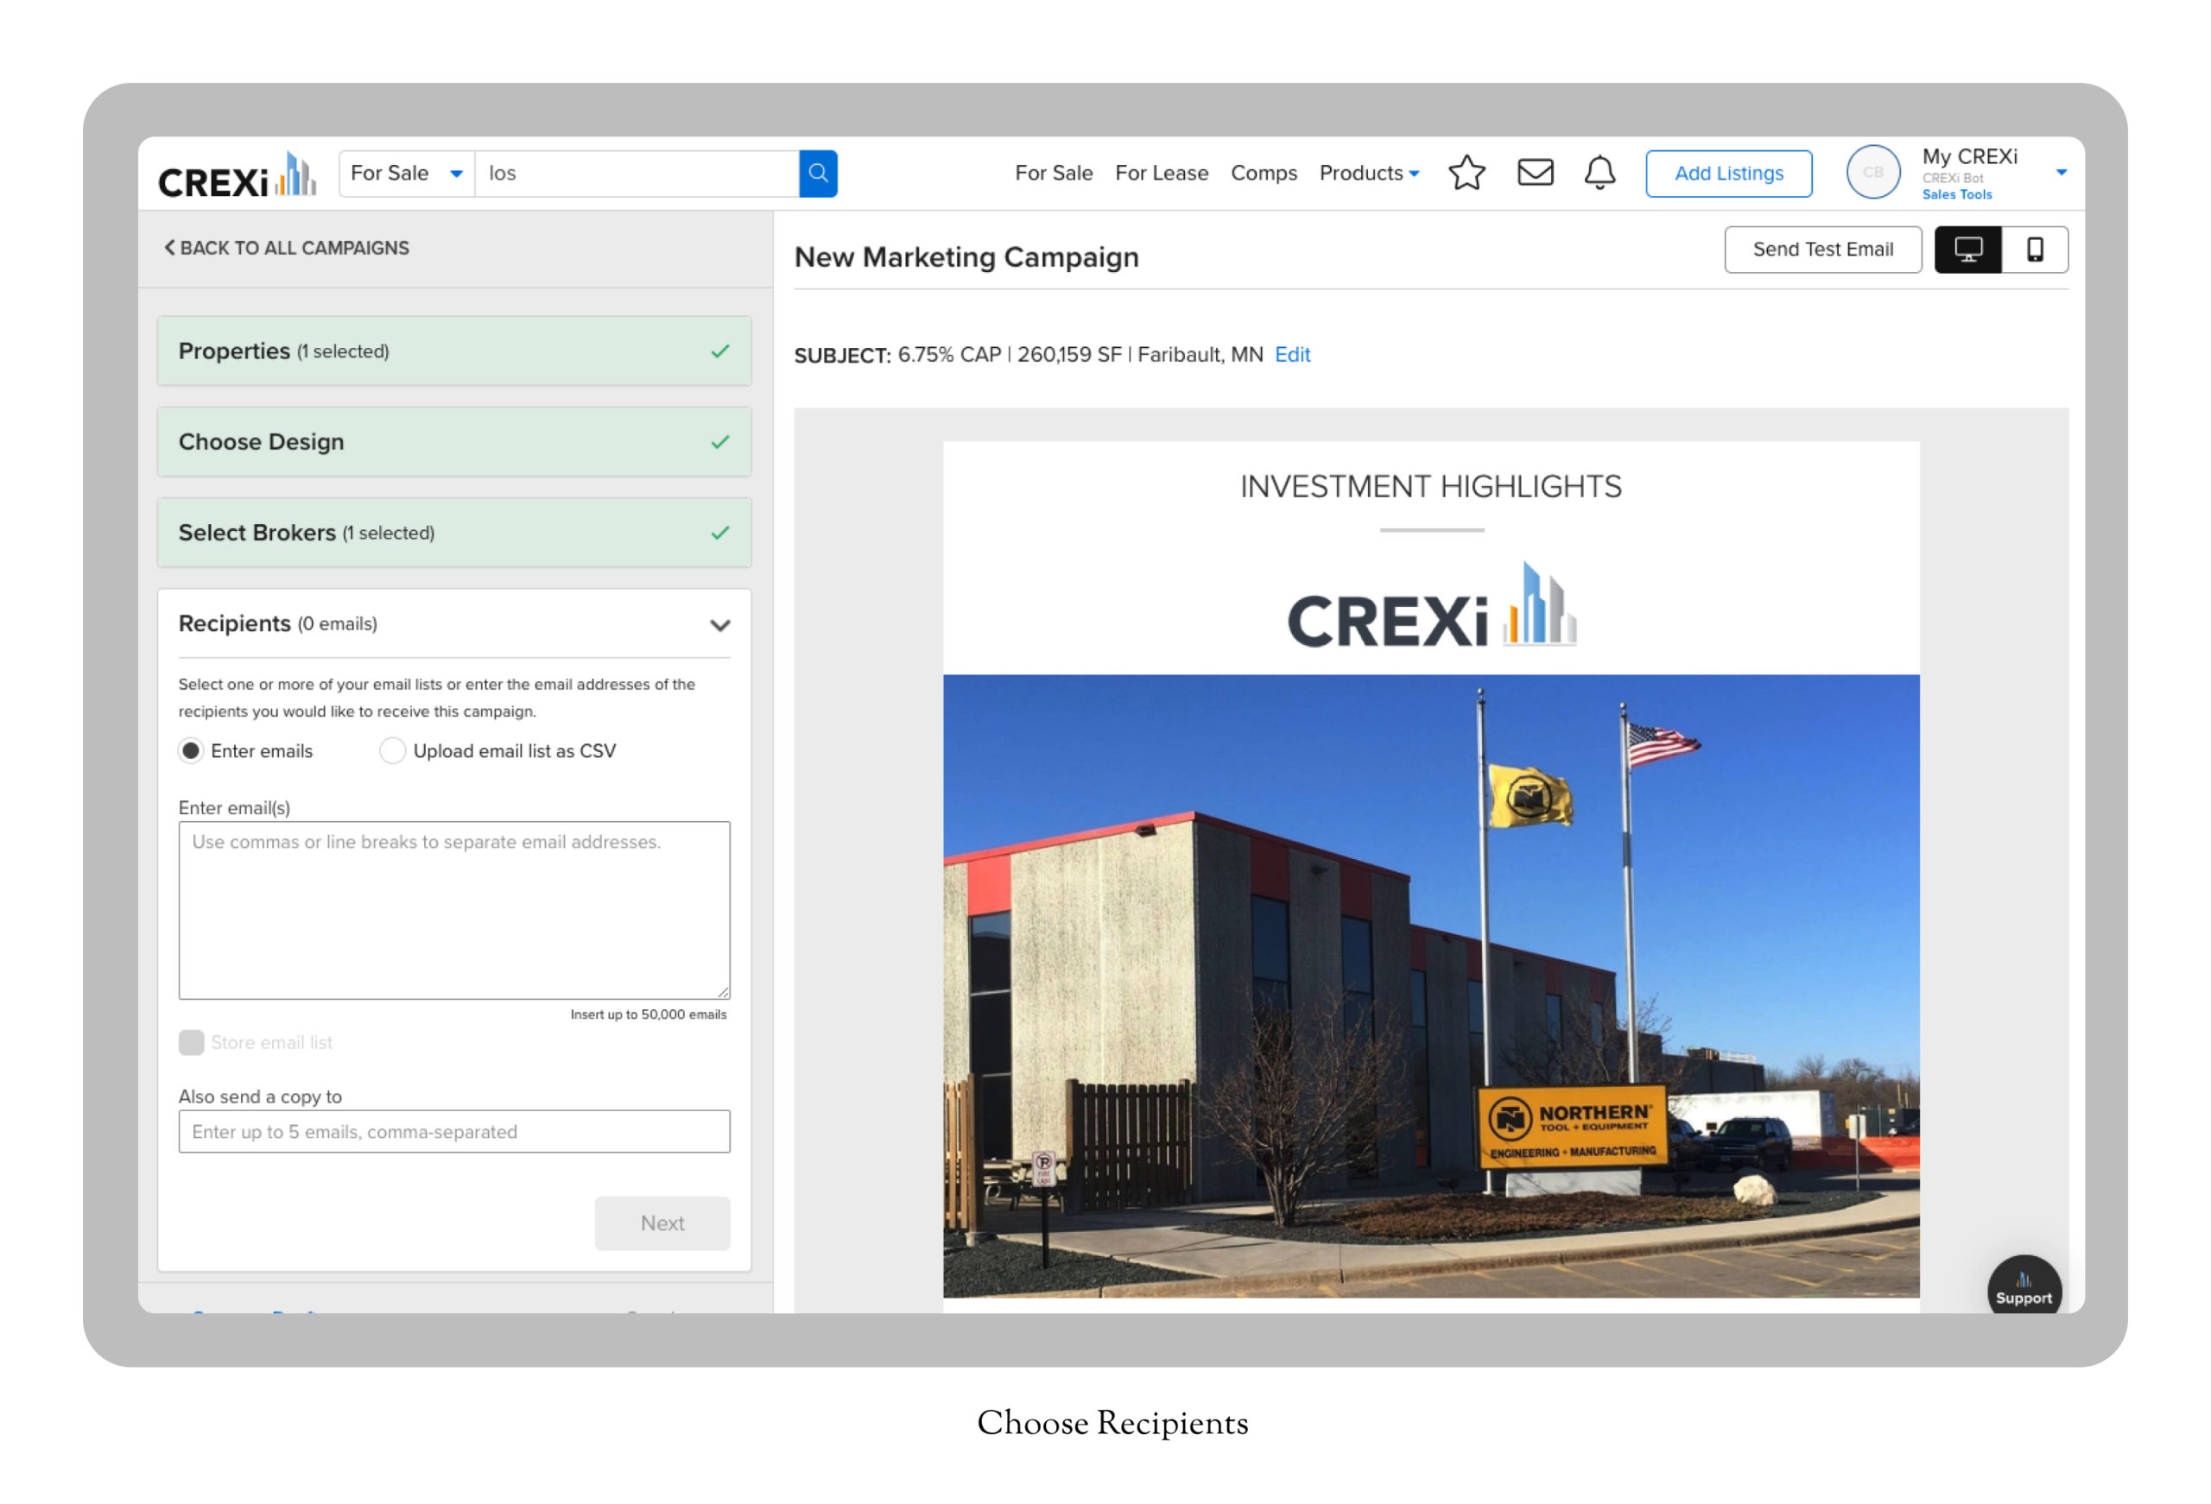Open Comps in top navigation
The image size is (2211, 1504).
click(x=1263, y=174)
